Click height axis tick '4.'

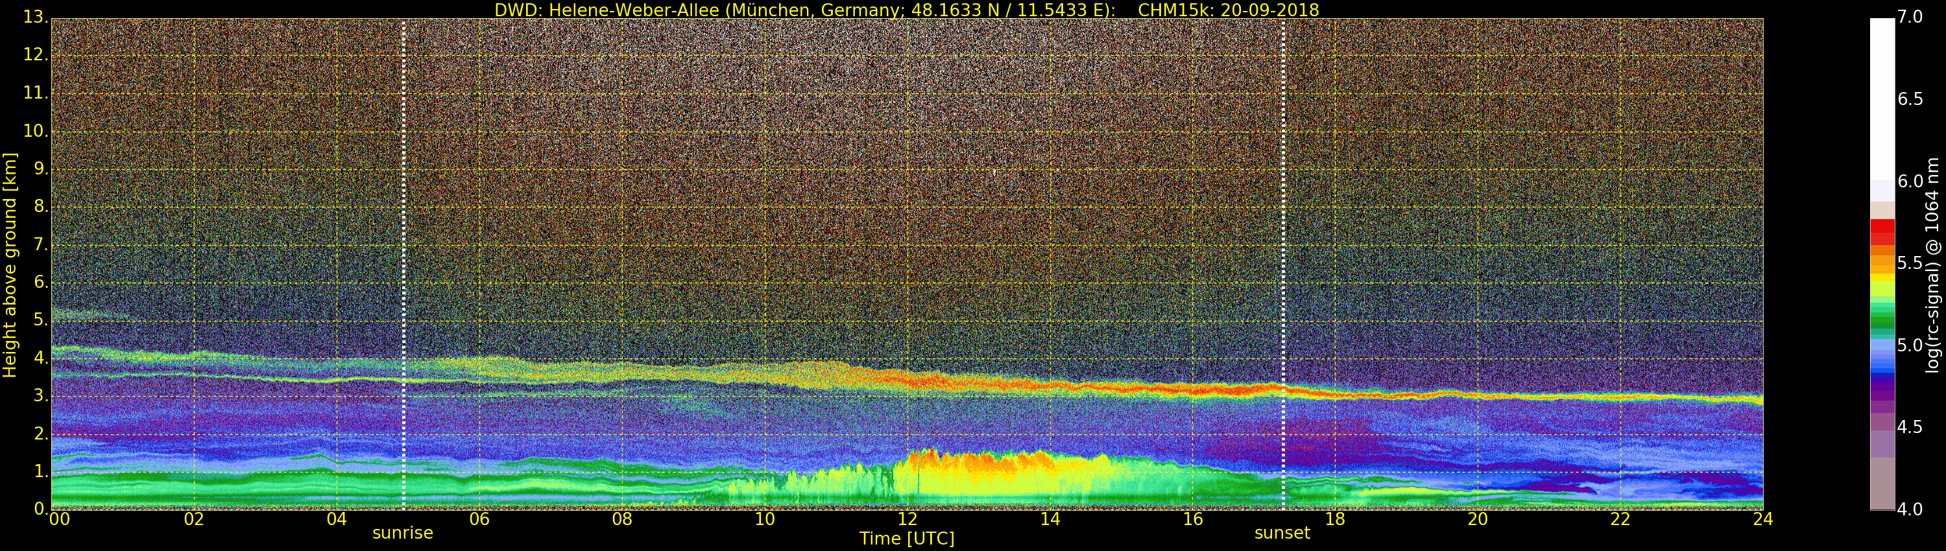(x=40, y=358)
